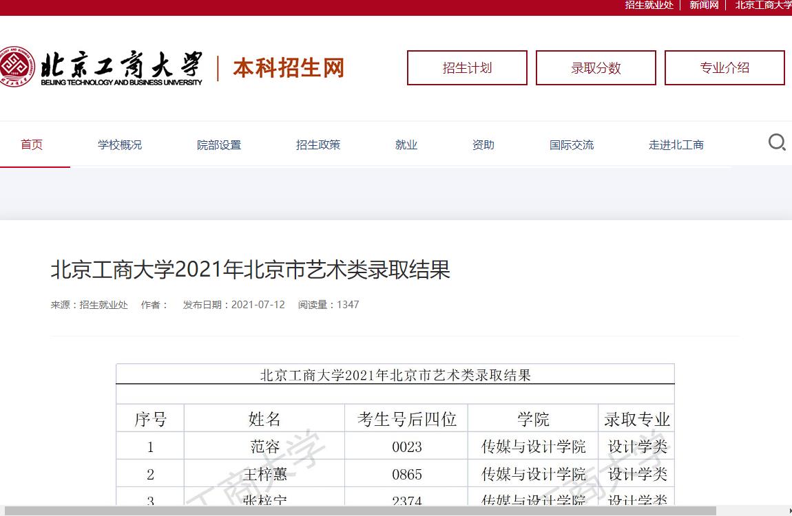Open the 院部设置 menu item

[219, 144]
